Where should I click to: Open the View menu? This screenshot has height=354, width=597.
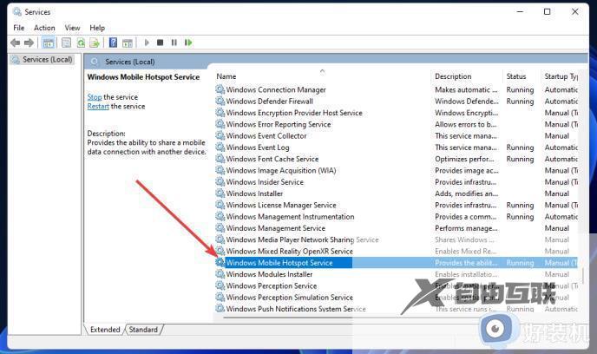(72, 28)
